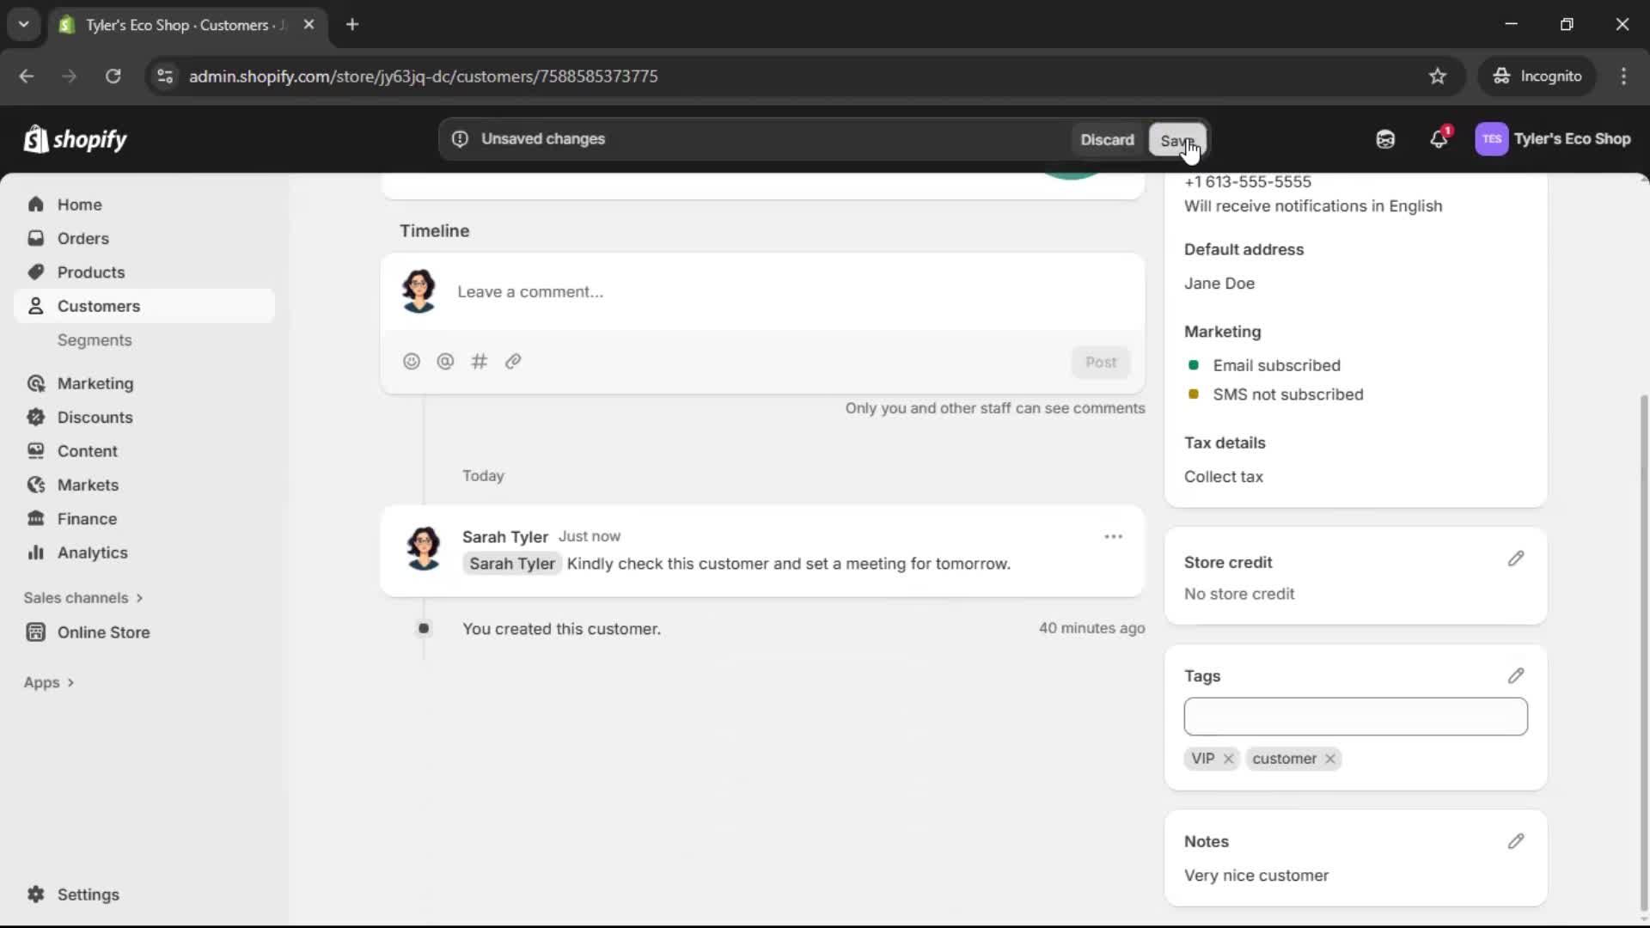Open more options on Sarah Tyler's comment

(x=1113, y=536)
